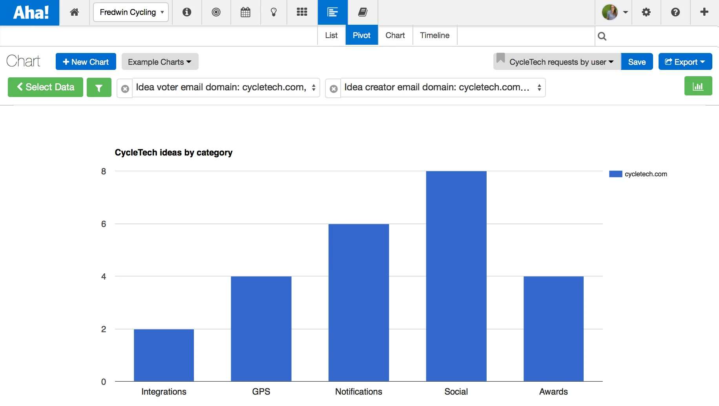
Task: Open the user avatar menu
Action: [614, 12]
